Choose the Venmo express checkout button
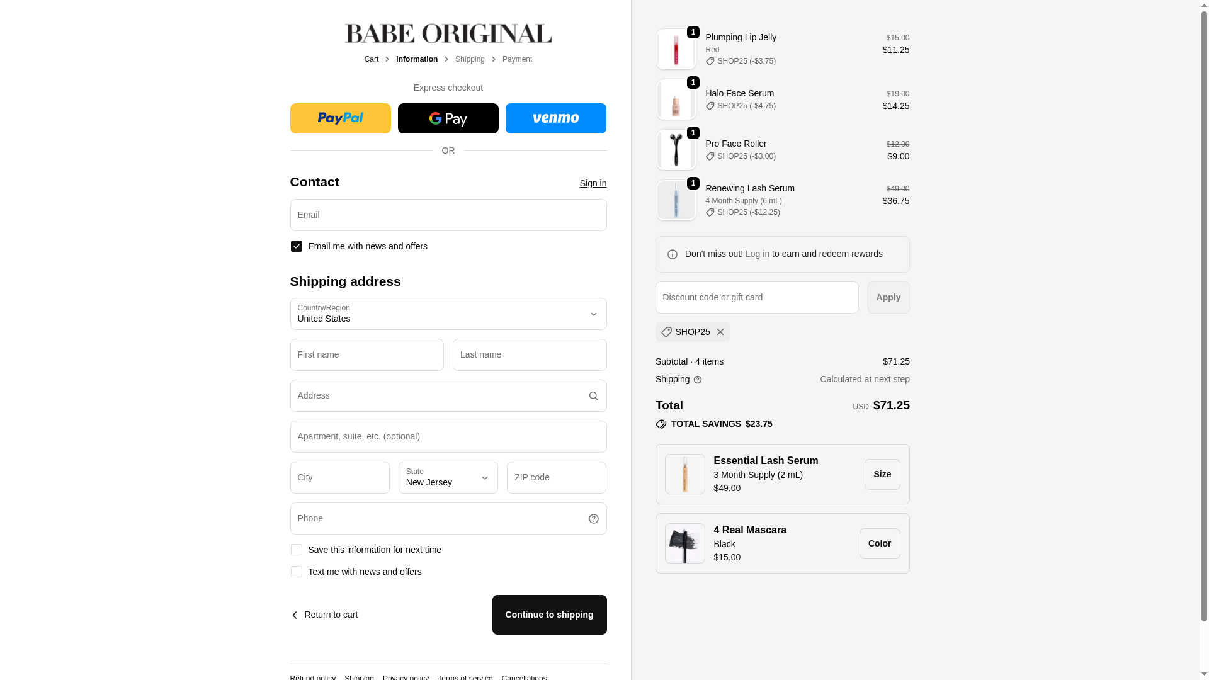This screenshot has width=1209, height=680. (555, 118)
